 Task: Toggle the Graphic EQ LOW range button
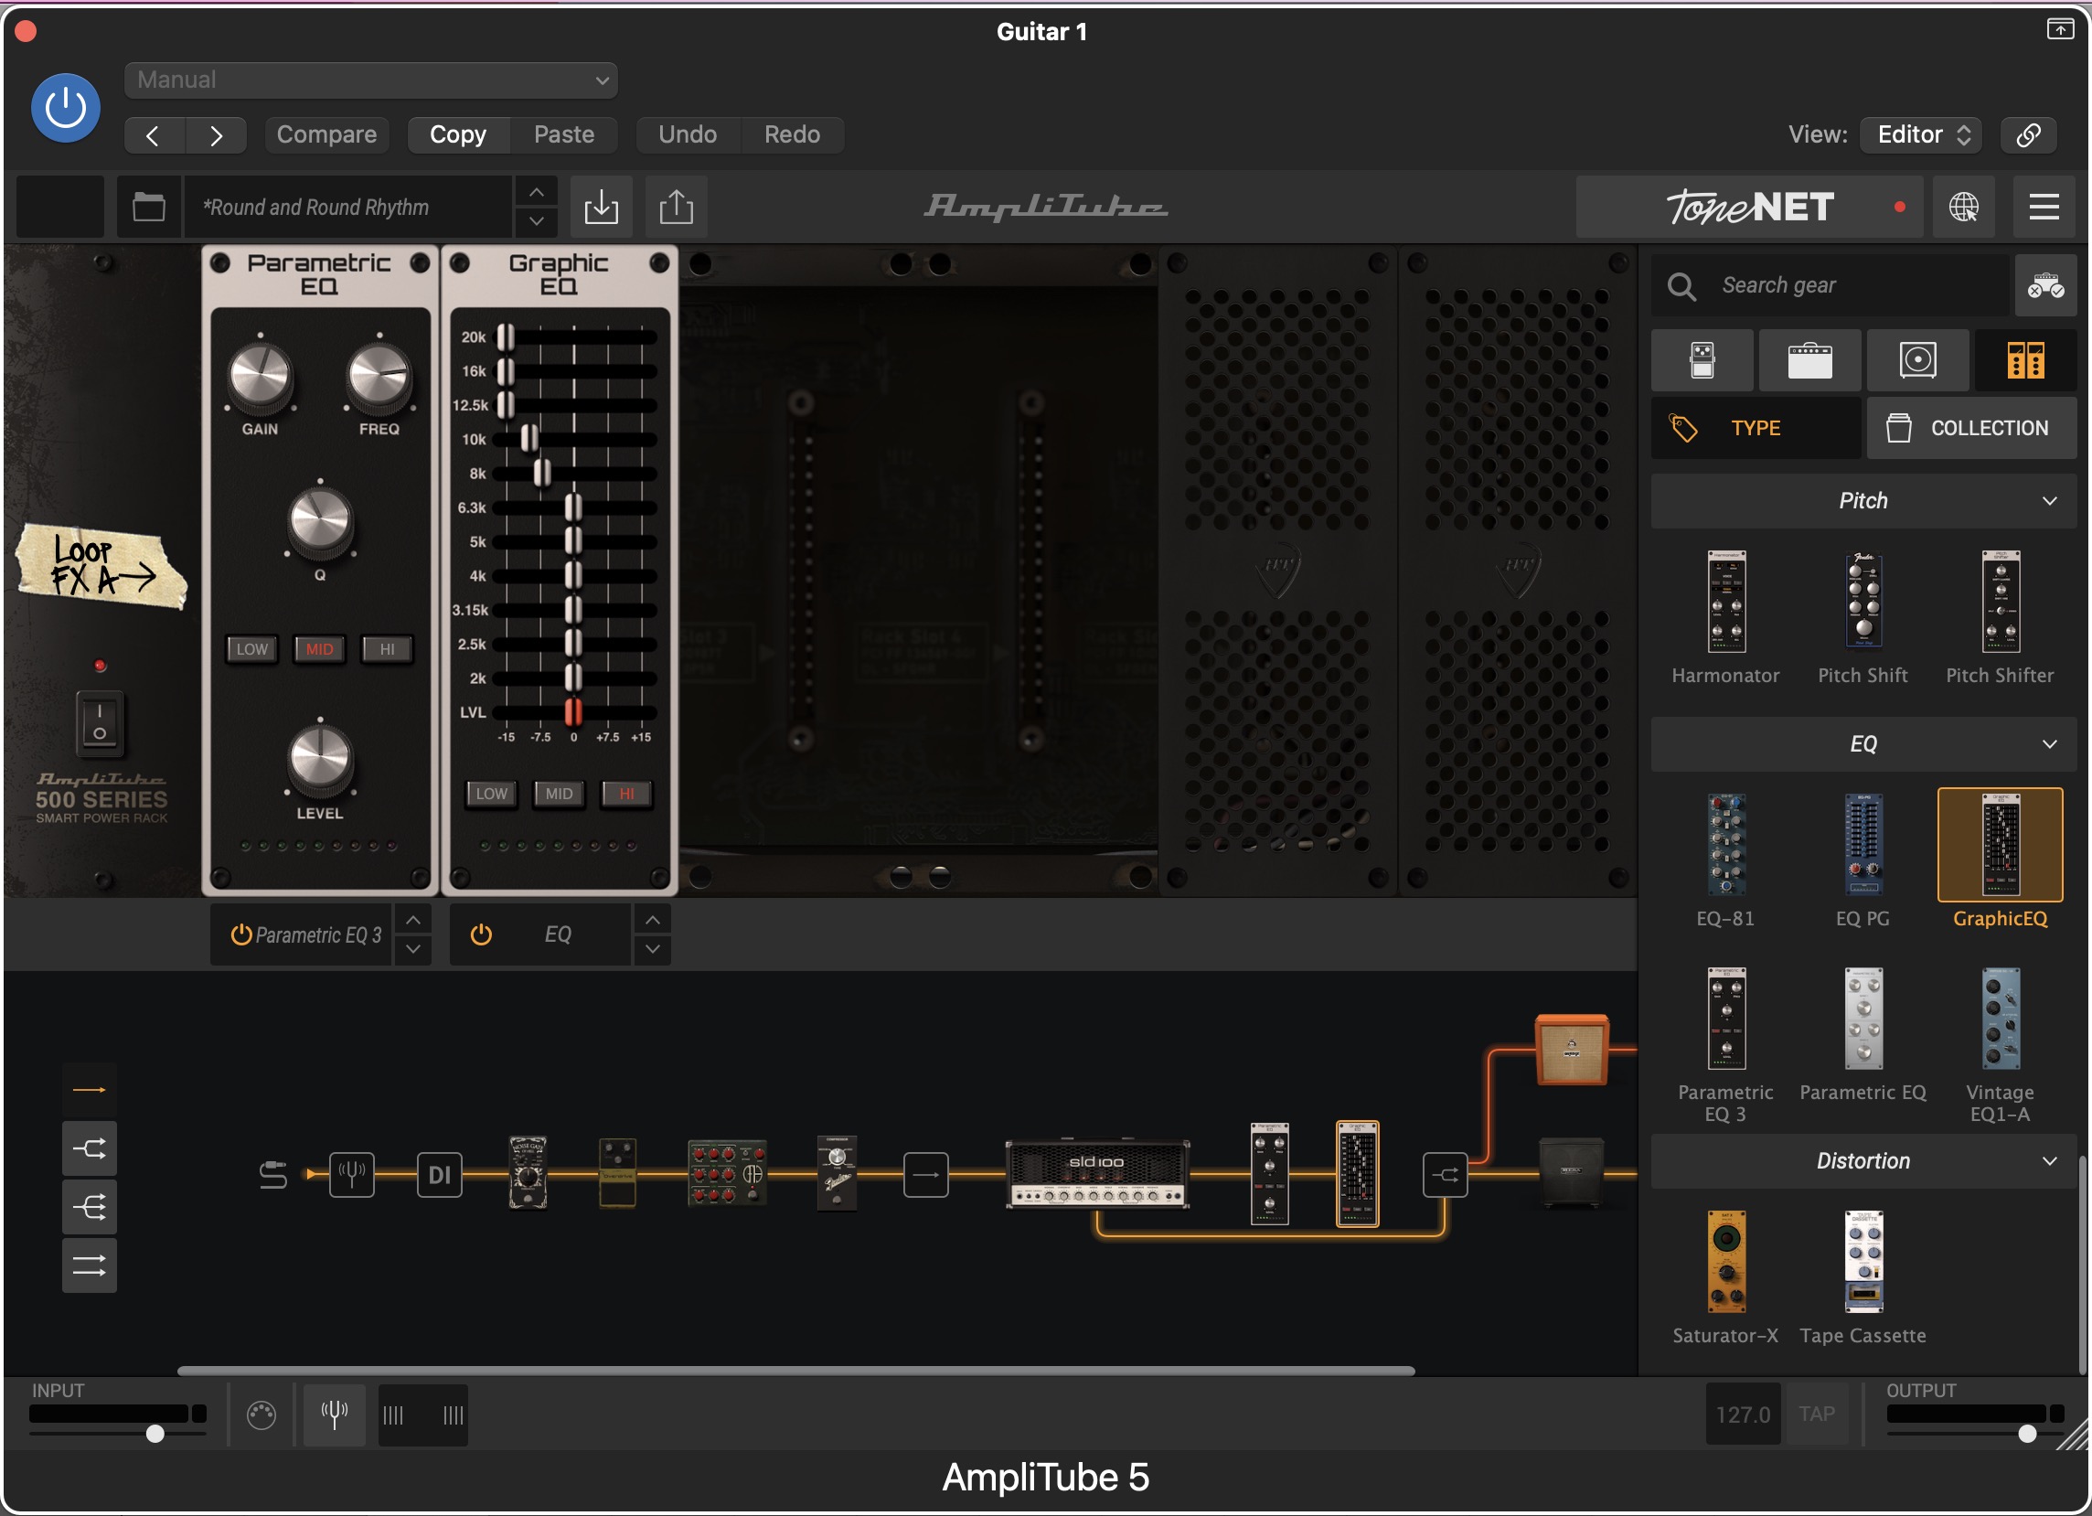pyautogui.click(x=491, y=794)
